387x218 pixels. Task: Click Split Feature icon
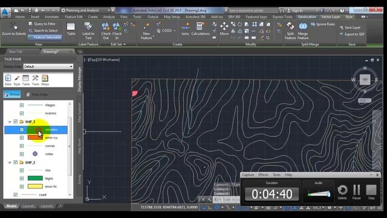[x=290, y=31]
